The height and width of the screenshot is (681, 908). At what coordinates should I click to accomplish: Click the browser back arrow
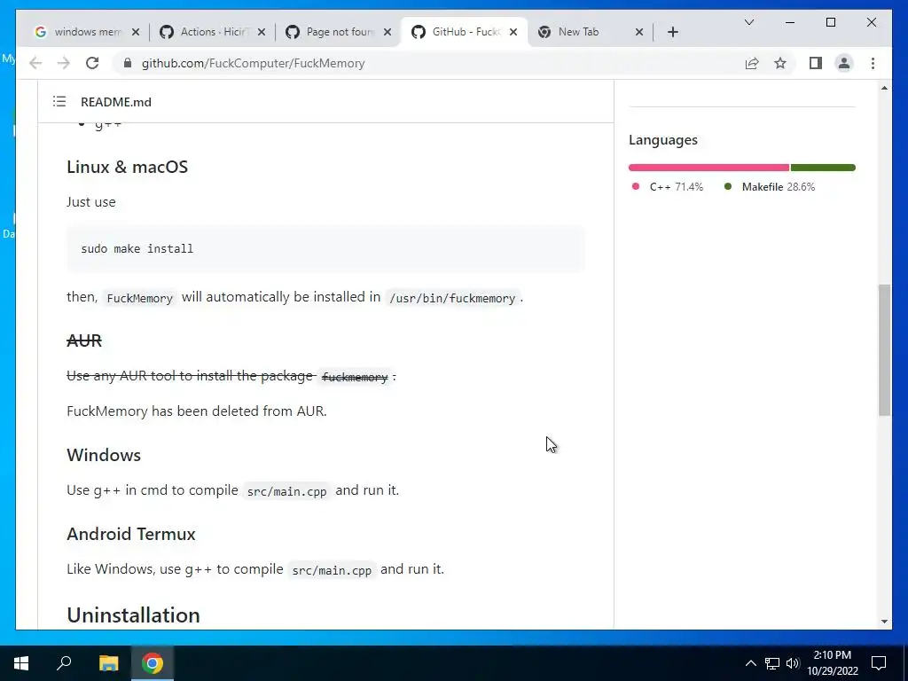(x=35, y=63)
